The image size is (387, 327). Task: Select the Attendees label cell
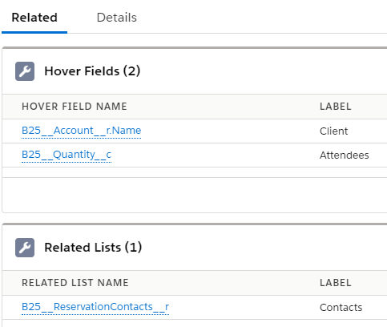pyautogui.click(x=345, y=155)
